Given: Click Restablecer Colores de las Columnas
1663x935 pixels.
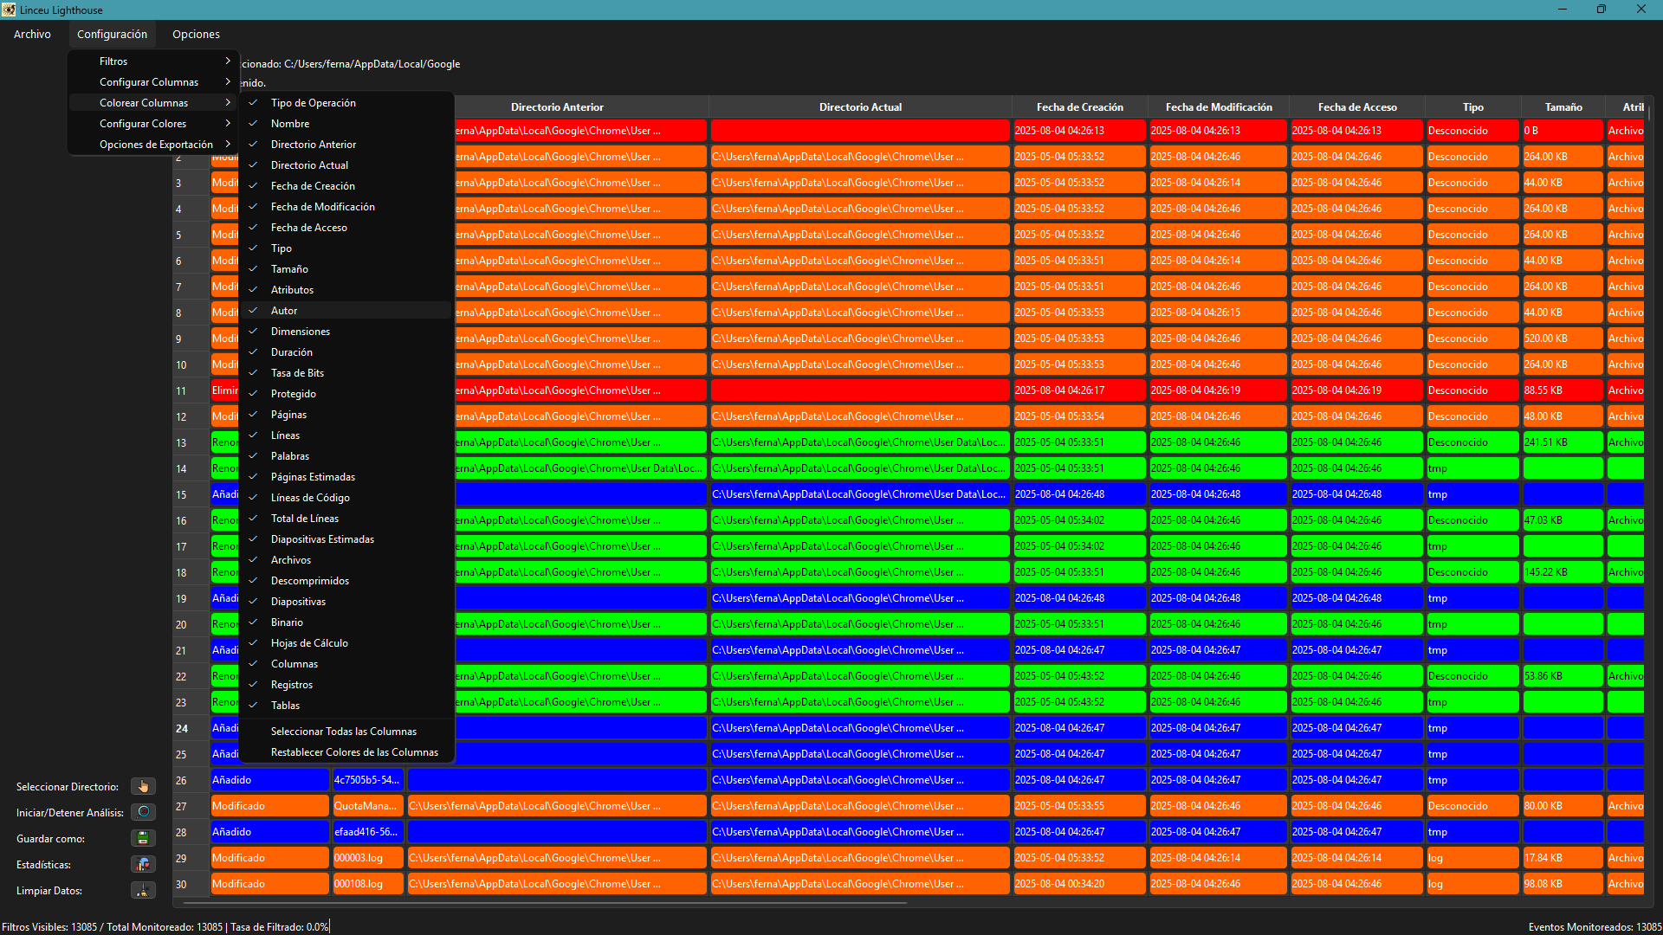Looking at the screenshot, I should [354, 752].
